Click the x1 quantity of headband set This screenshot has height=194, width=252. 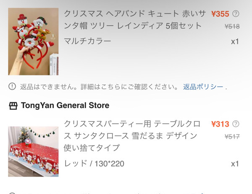(235, 41)
